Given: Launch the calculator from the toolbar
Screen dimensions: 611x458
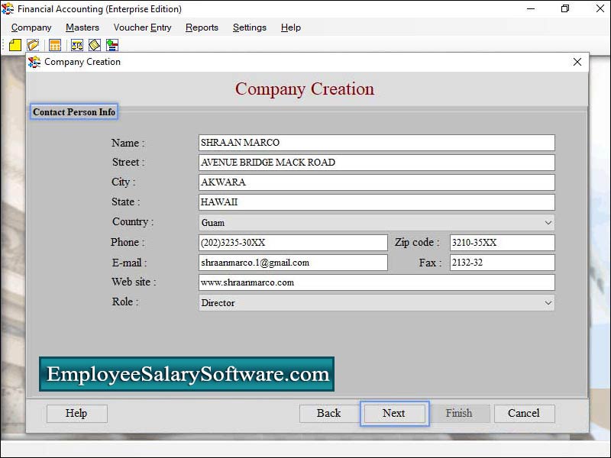Looking at the screenshot, I should (53, 45).
